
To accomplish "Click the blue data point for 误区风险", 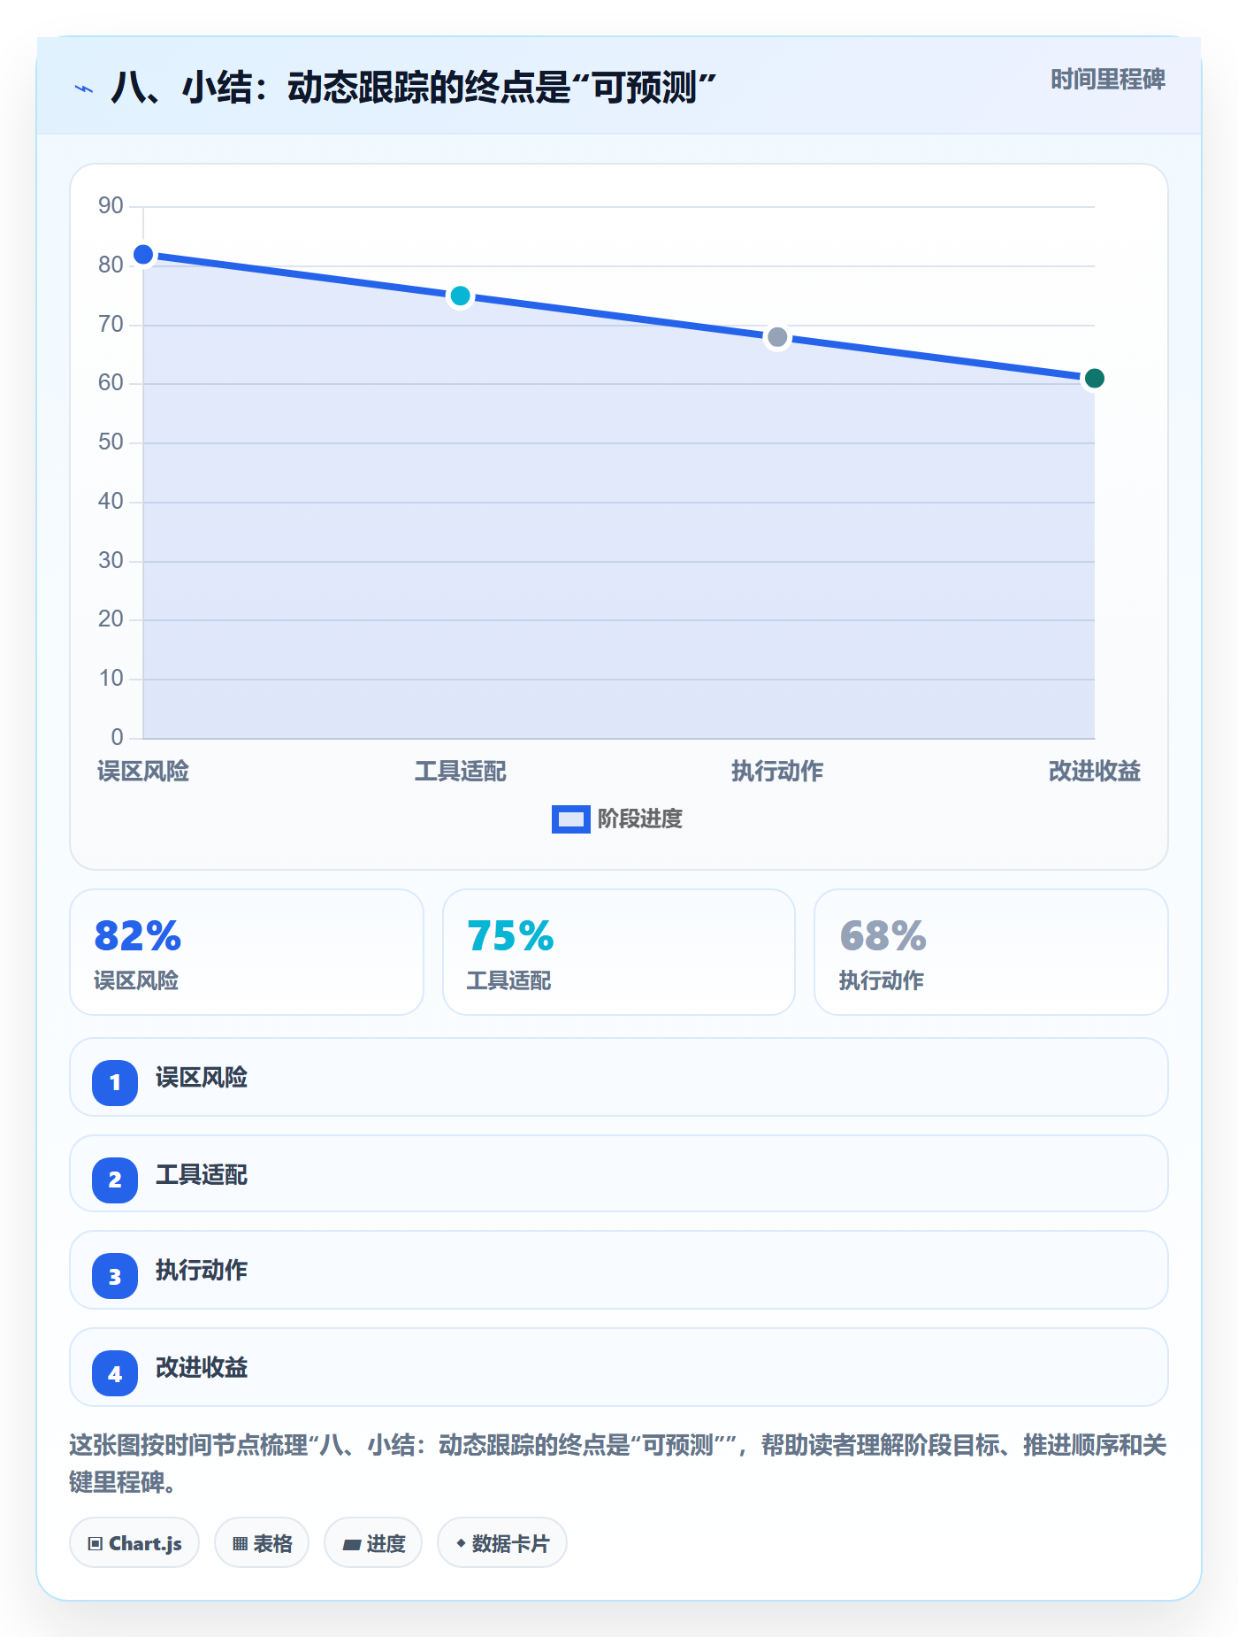I will (x=143, y=255).
